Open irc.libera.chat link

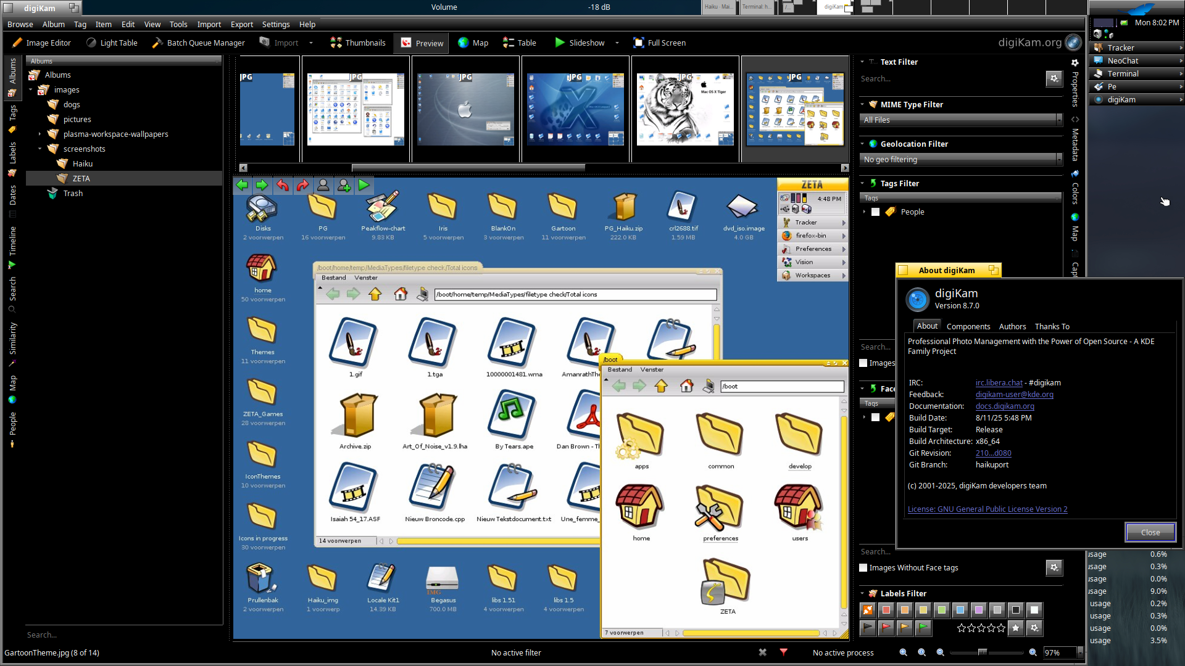[x=999, y=382]
